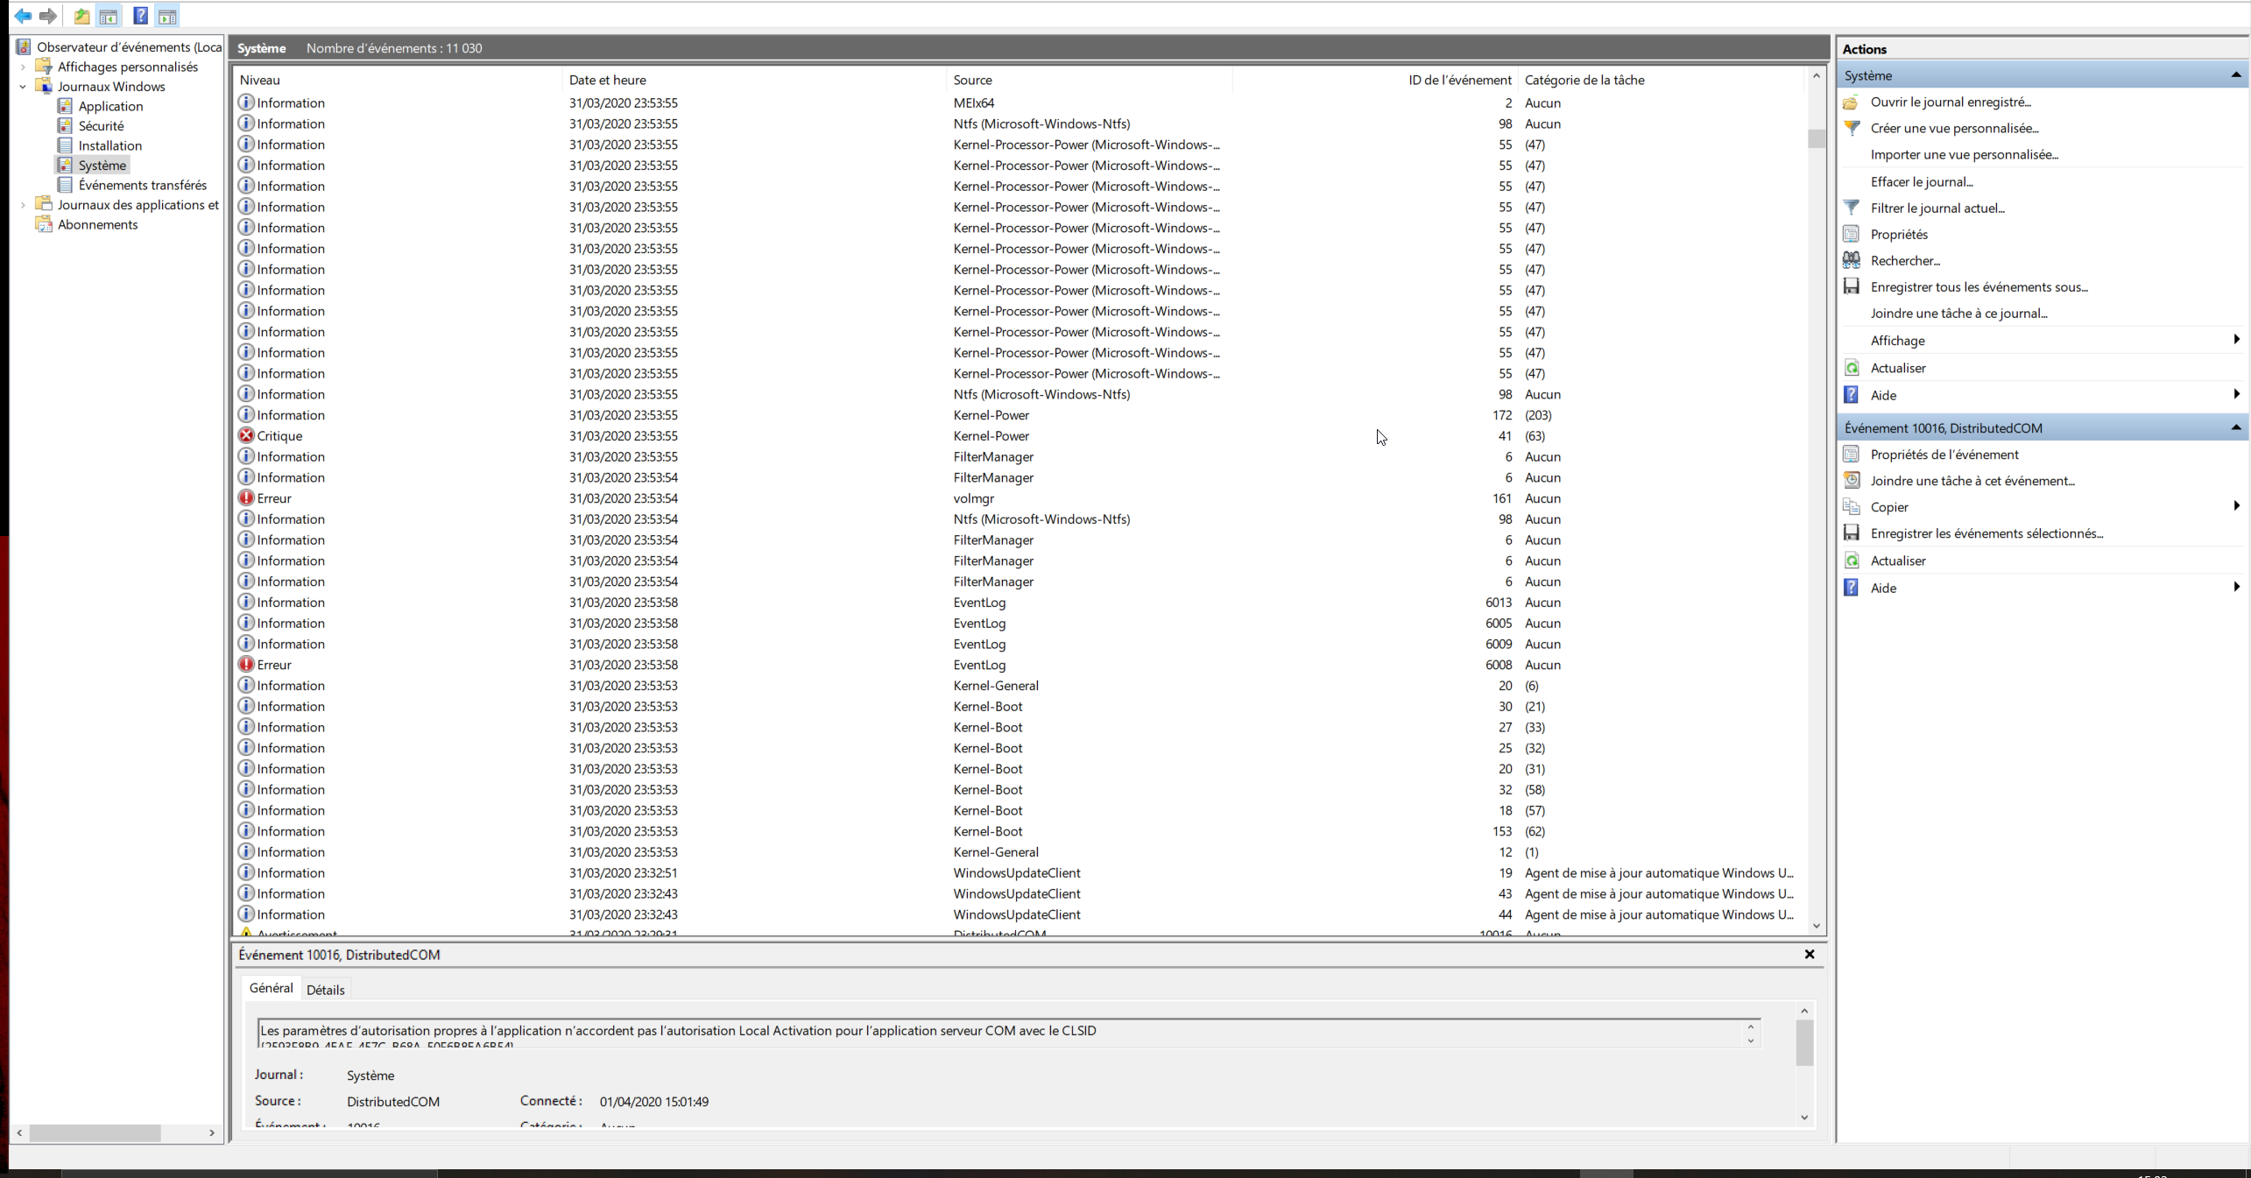Click Effacer le journal action
The image size is (2251, 1178).
(1921, 181)
